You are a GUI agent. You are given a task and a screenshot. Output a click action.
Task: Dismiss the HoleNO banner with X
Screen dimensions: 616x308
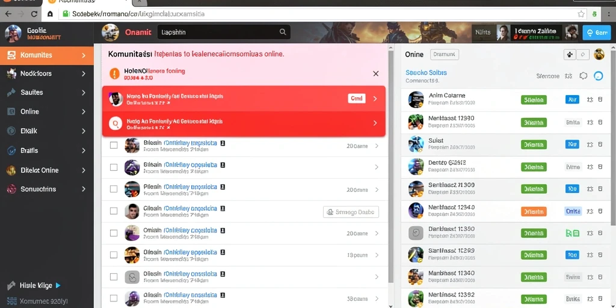(x=375, y=73)
